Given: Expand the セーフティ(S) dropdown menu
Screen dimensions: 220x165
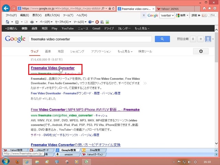Looking at the screenshot, I should [63, 22].
